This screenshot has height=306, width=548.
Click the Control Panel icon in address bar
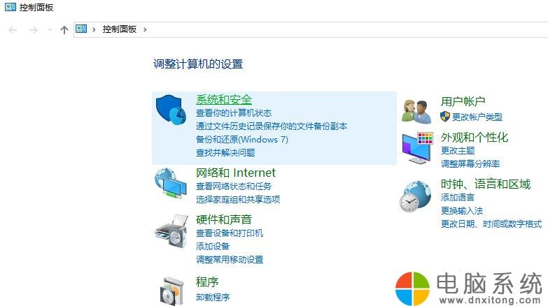click(81, 29)
